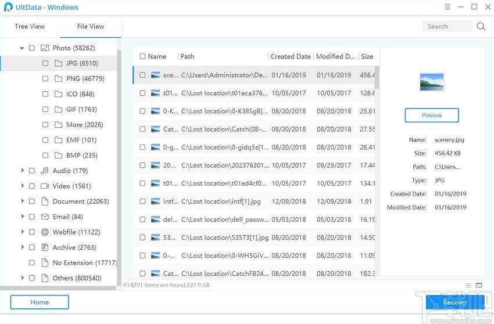Screen dimensions: 494x324
Task: Click the scenery preview thumbnail
Action: coord(432,82)
